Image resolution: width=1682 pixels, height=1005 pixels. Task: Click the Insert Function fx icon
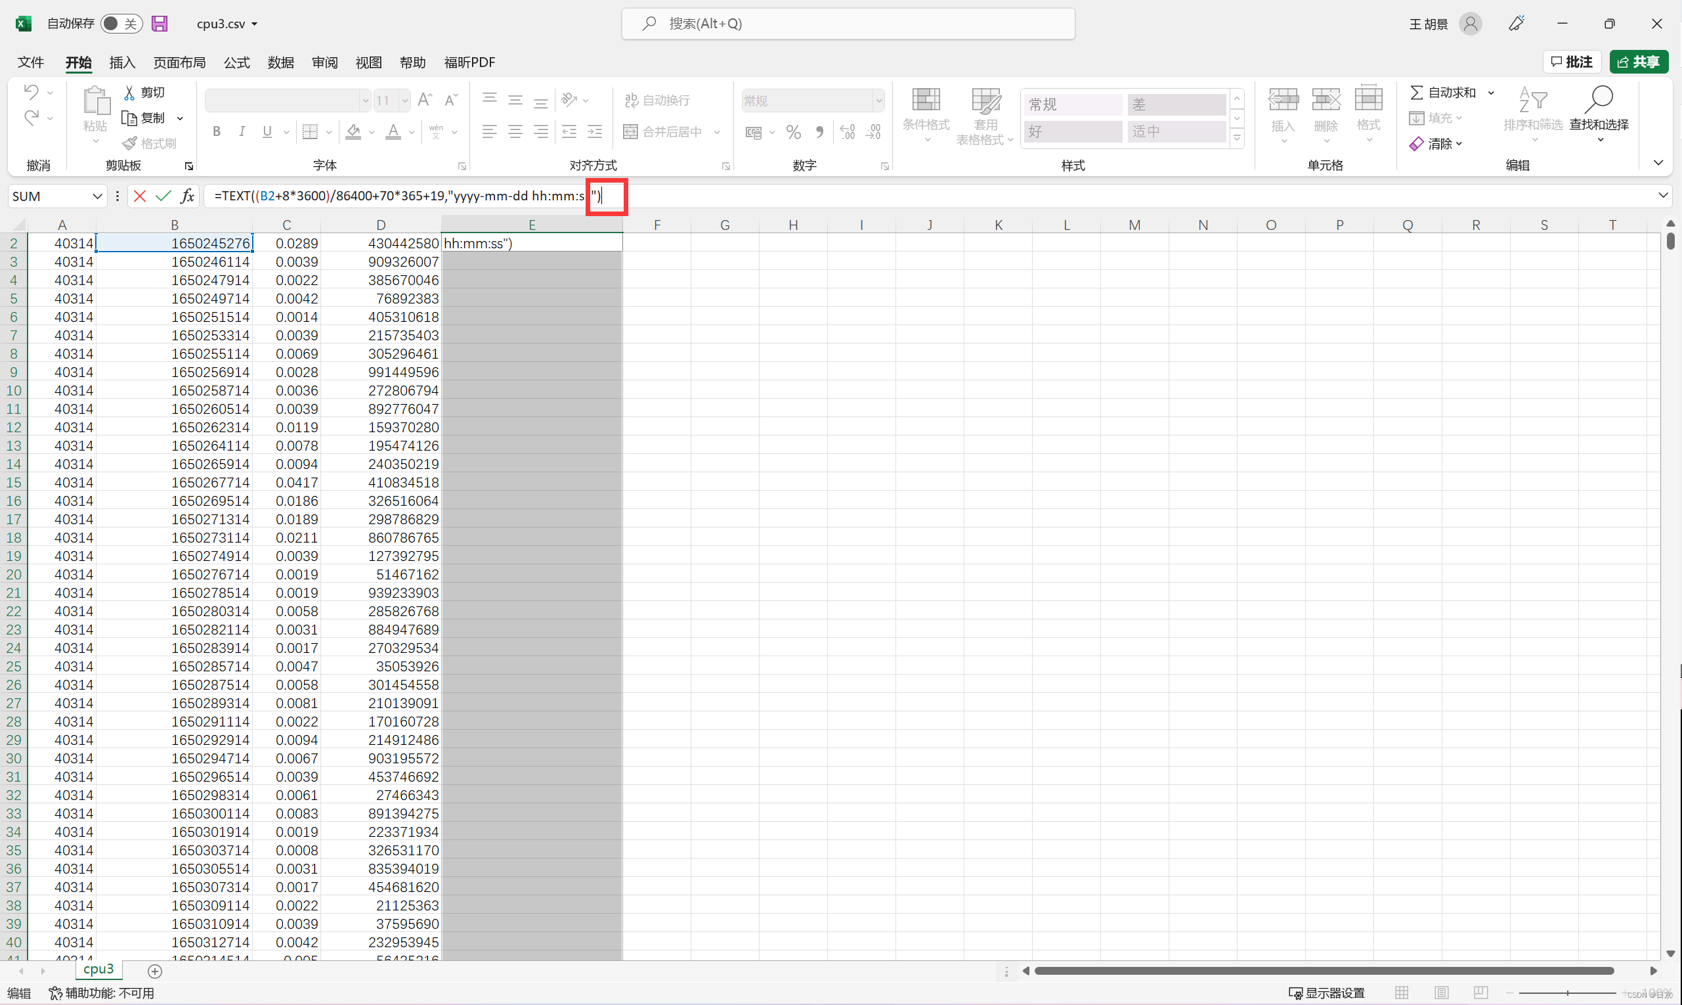[188, 196]
